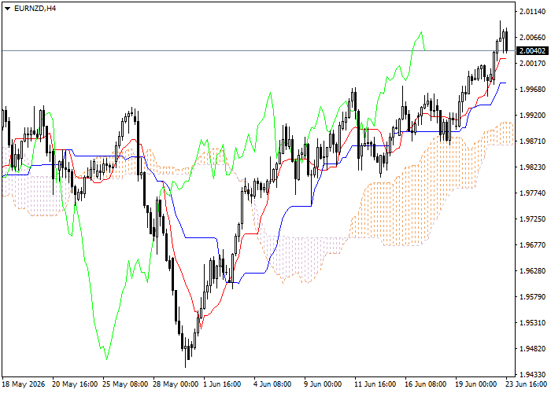
Task: Click the 1.94330 price scale label
Action: point(532,375)
